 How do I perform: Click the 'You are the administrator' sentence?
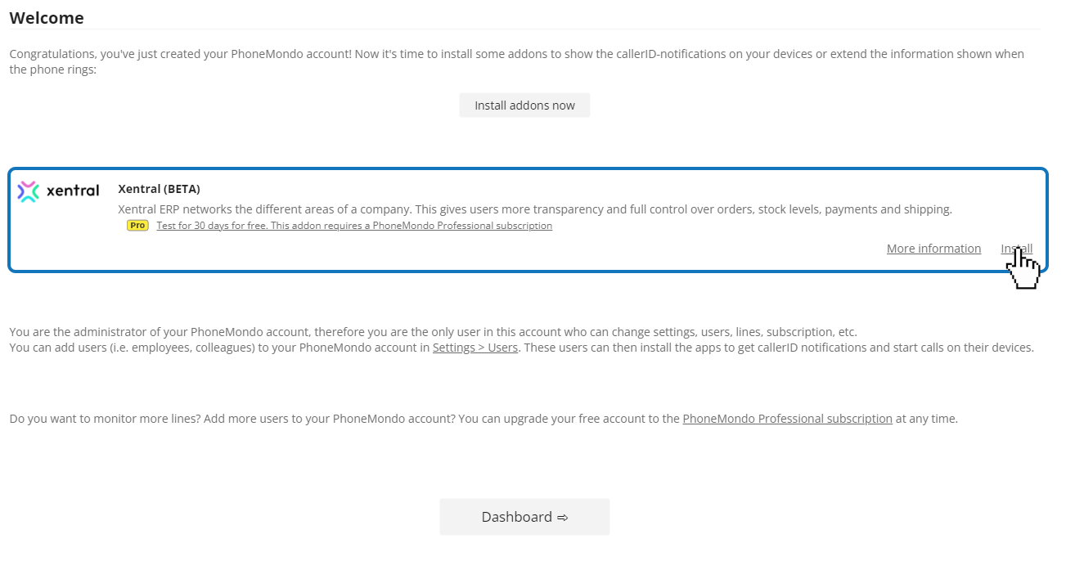433,332
